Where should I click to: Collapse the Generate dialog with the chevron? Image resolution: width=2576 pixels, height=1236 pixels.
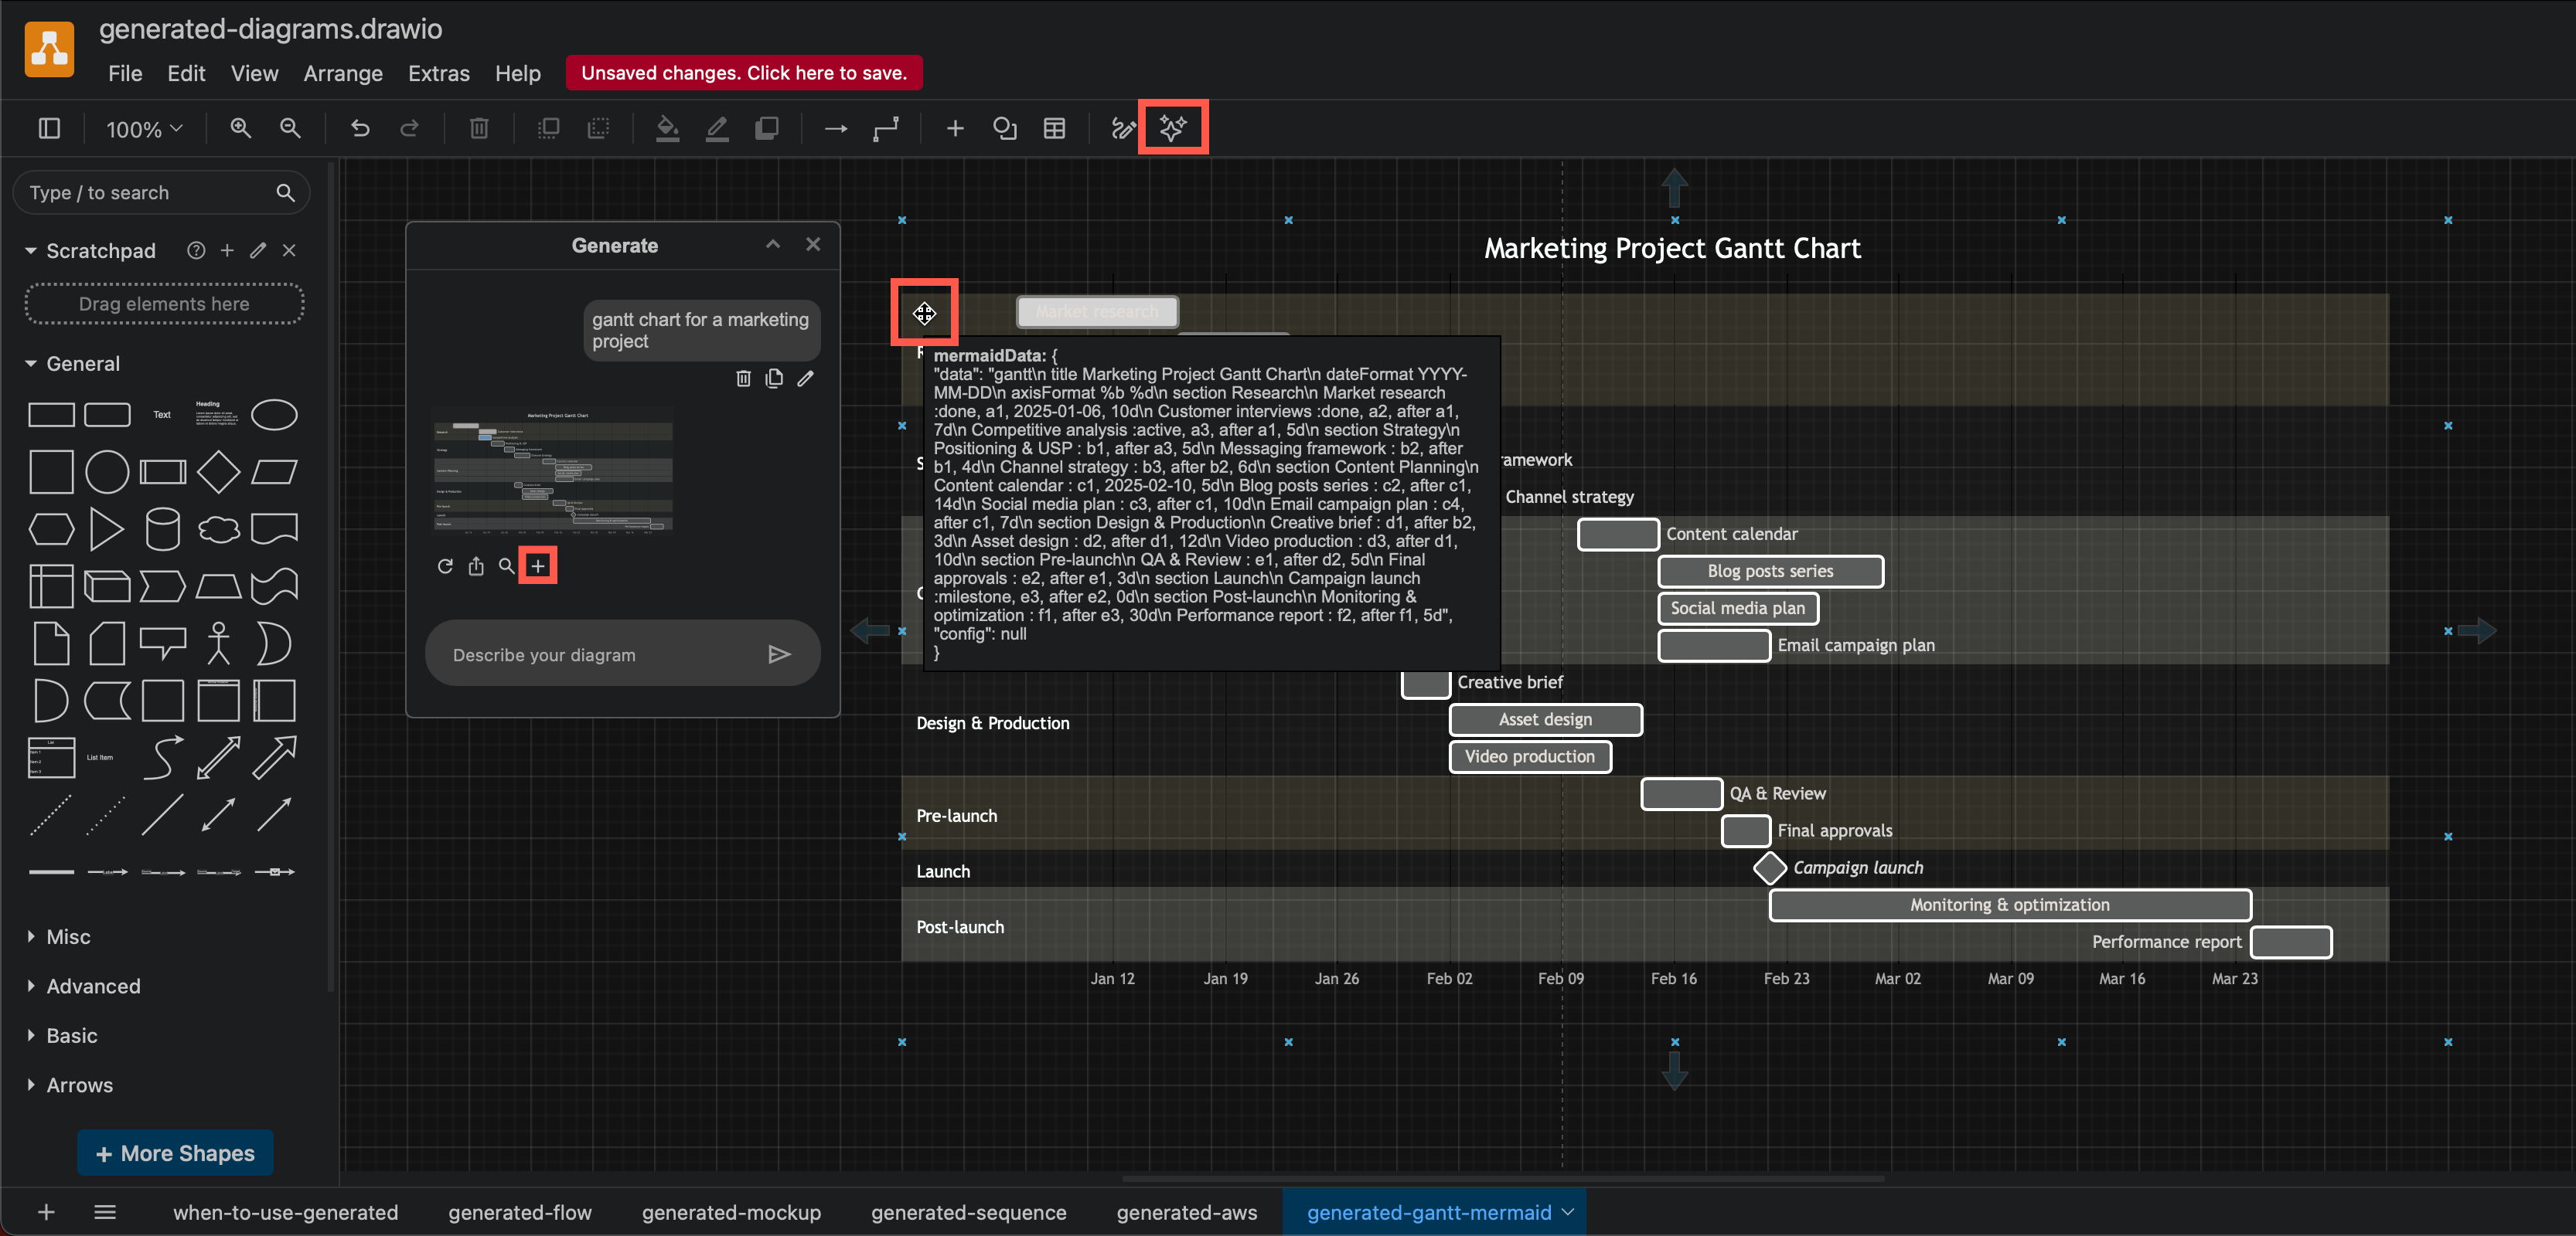(x=772, y=244)
